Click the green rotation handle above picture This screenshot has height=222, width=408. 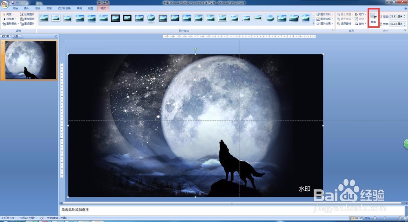tap(196, 49)
